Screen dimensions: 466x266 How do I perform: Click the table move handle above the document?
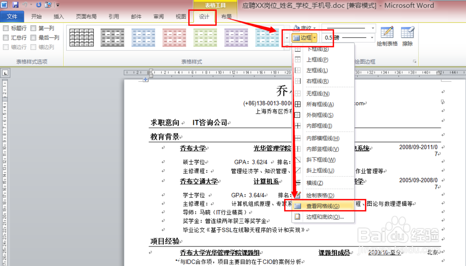(x=145, y=79)
